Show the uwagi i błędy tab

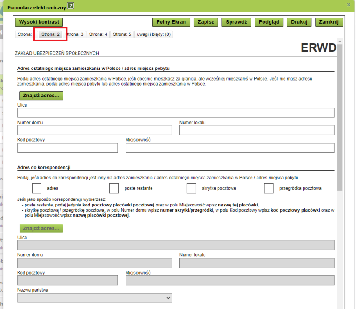point(154,34)
